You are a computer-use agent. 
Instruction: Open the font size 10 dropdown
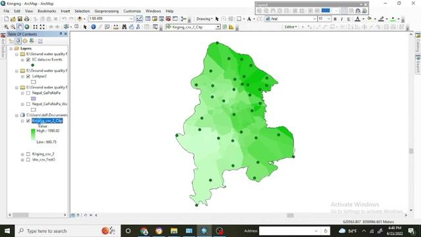tap(329, 19)
